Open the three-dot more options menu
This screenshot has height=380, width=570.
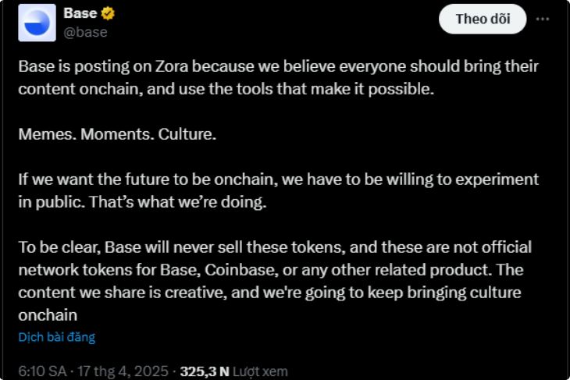pos(547,19)
